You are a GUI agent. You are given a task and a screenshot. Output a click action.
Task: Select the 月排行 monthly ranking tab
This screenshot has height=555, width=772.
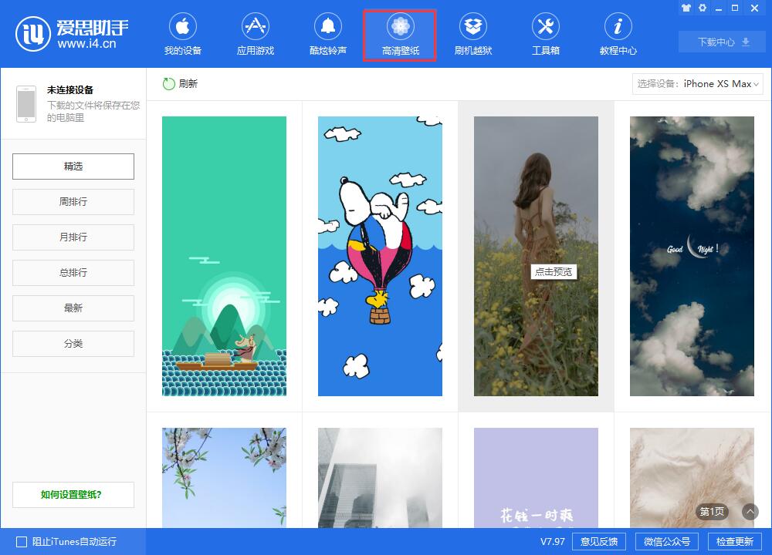73,237
